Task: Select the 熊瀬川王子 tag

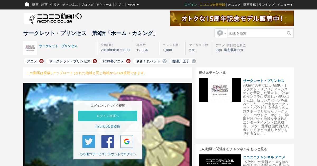Action: point(181,61)
